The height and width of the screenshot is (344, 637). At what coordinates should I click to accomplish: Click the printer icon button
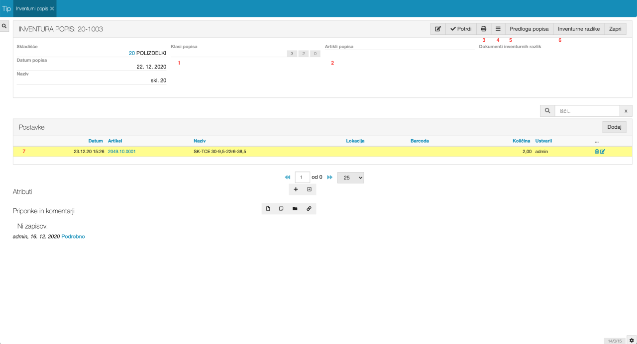(483, 29)
